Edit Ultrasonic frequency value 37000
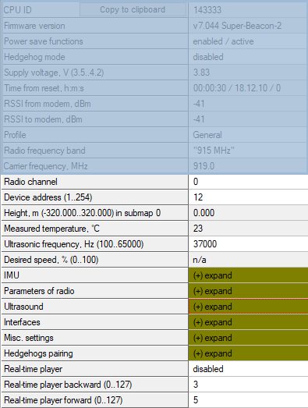Viewport: 308px width, 408px height. [x=248, y=244]
